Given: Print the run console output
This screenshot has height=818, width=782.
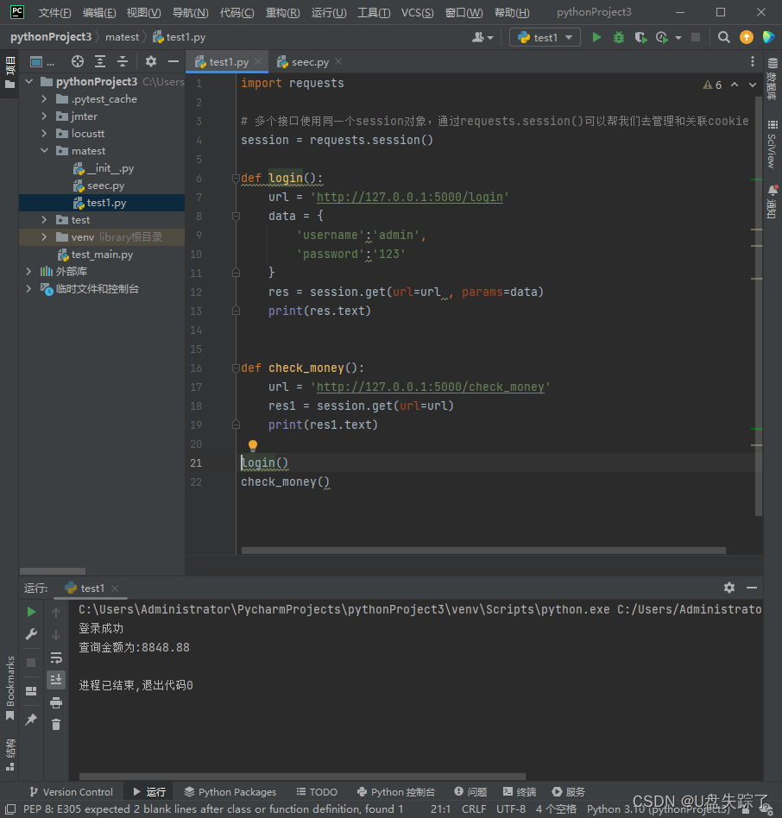Looking at the screenshot, I should pyautogui.click(x=56, y=702).
